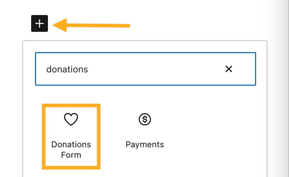This screenshot has width=289, height=177.
Task: Pick the first search result, Donations Form
Action: tap(71, 136)
